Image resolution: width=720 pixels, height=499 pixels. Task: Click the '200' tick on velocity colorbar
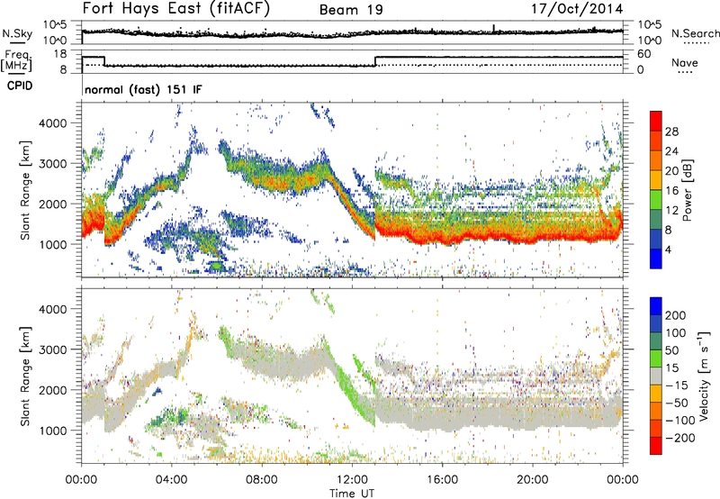click(676, 315)
